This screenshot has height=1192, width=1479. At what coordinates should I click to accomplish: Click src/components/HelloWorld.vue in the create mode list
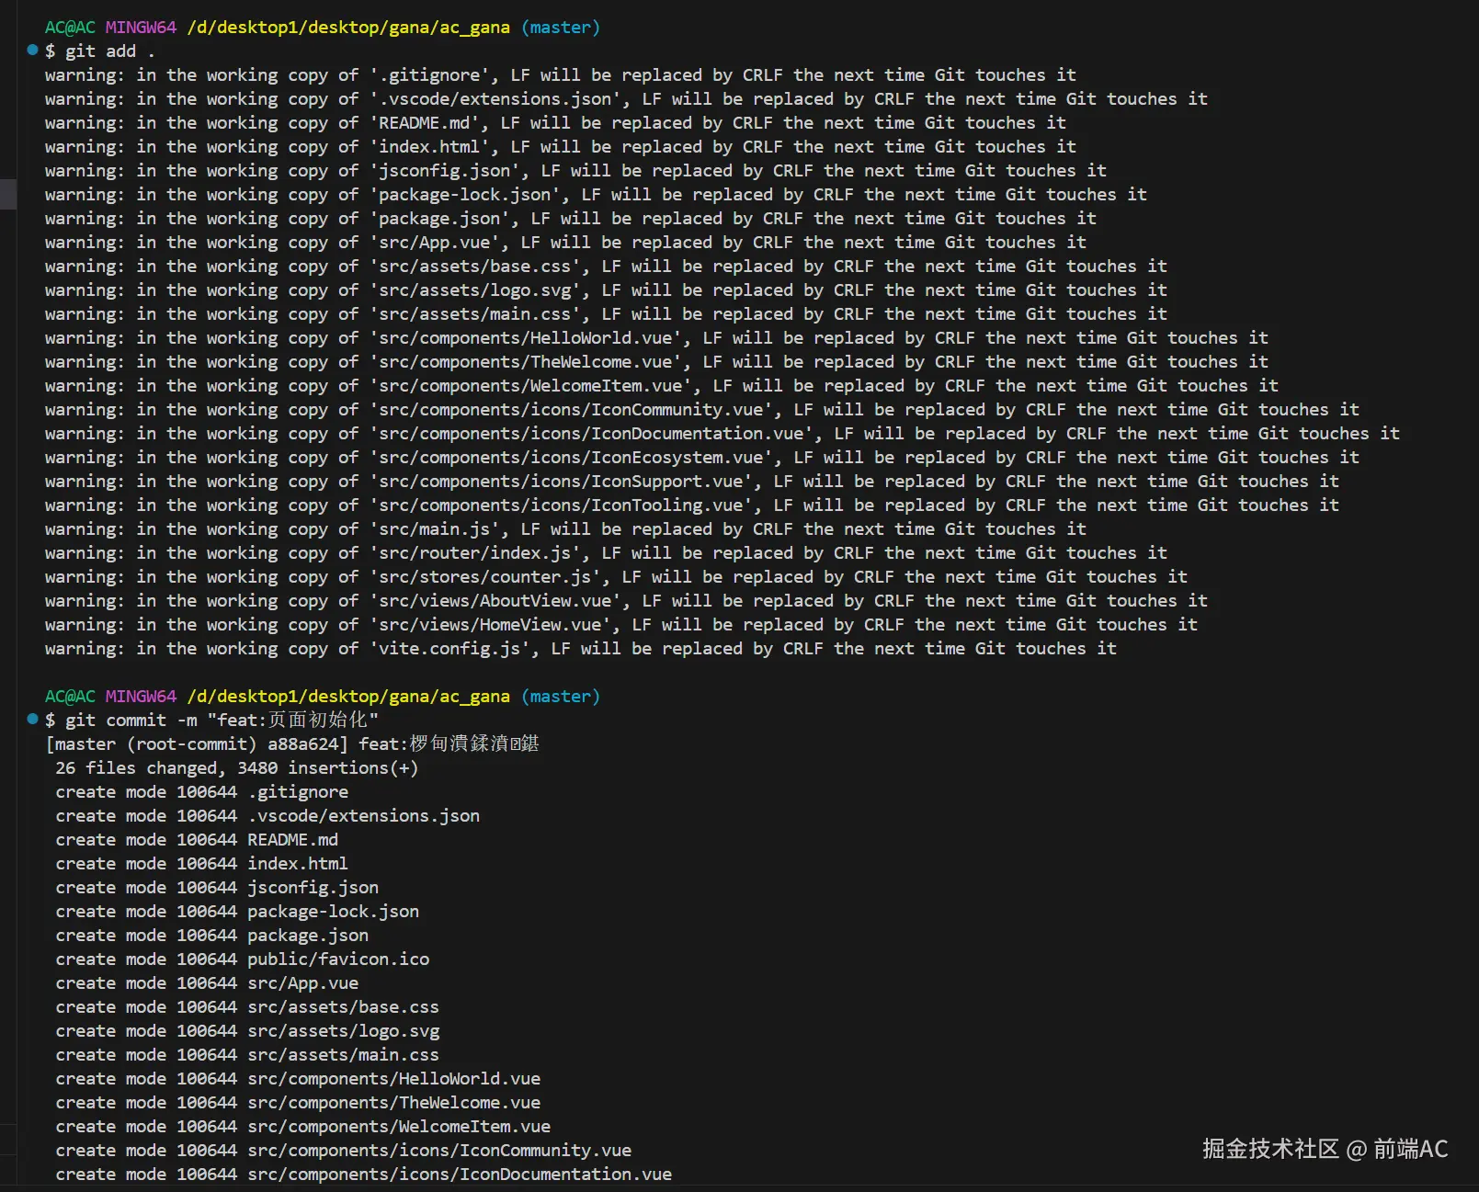[393, 1079]
